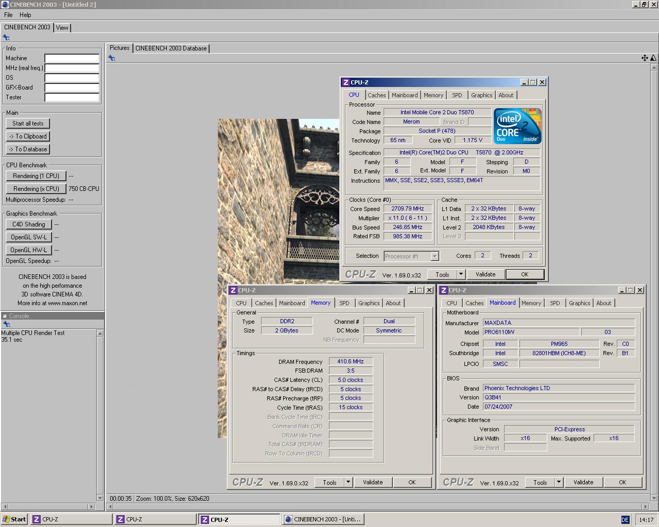Click OK in Mainboard CPU-Z window
The image size is (659, 527).
pos(622,482)
